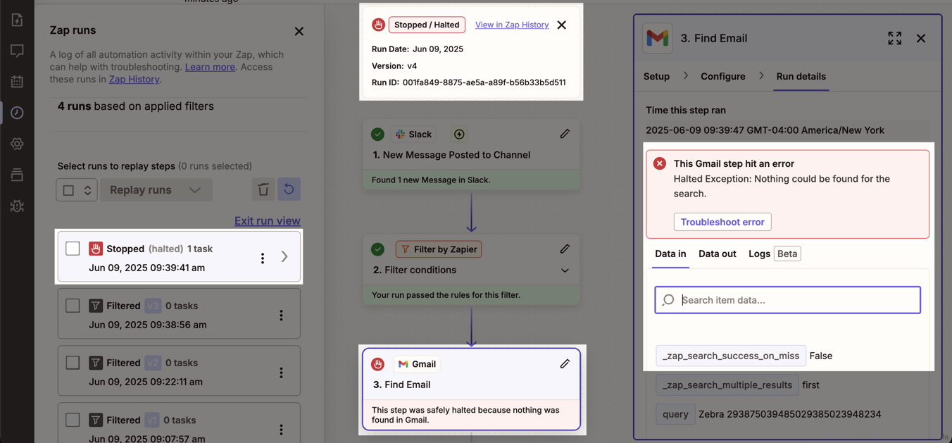This screenshot has width=952, height=443.
Task: Click the red error icon in Gmail error box
Action: click(x=660, y=163)
